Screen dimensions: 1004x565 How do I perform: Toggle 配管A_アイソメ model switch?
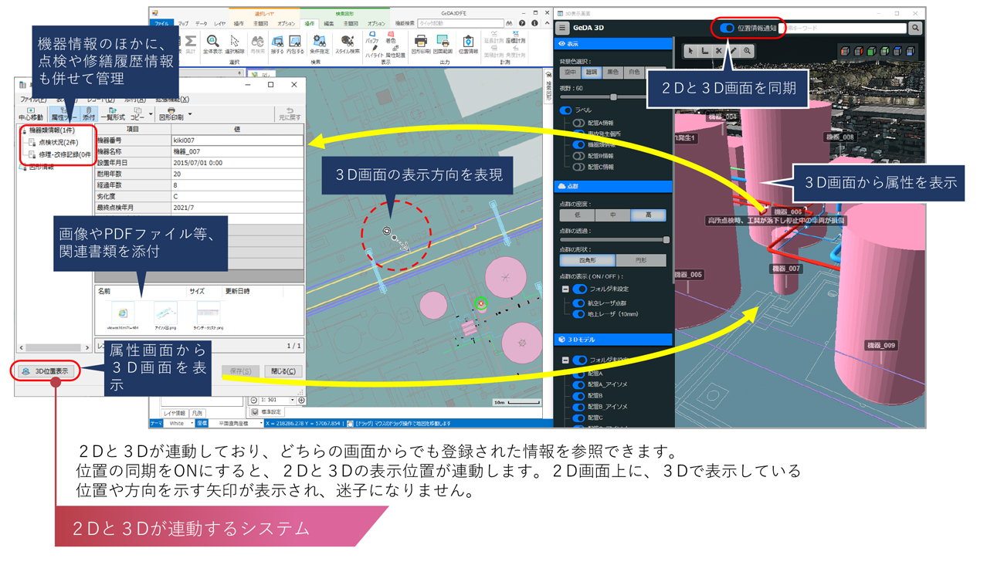tap(578, 384)
